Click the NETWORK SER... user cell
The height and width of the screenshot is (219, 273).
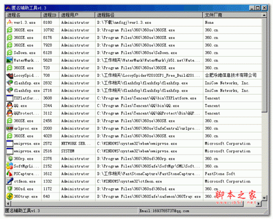point(76,143)
